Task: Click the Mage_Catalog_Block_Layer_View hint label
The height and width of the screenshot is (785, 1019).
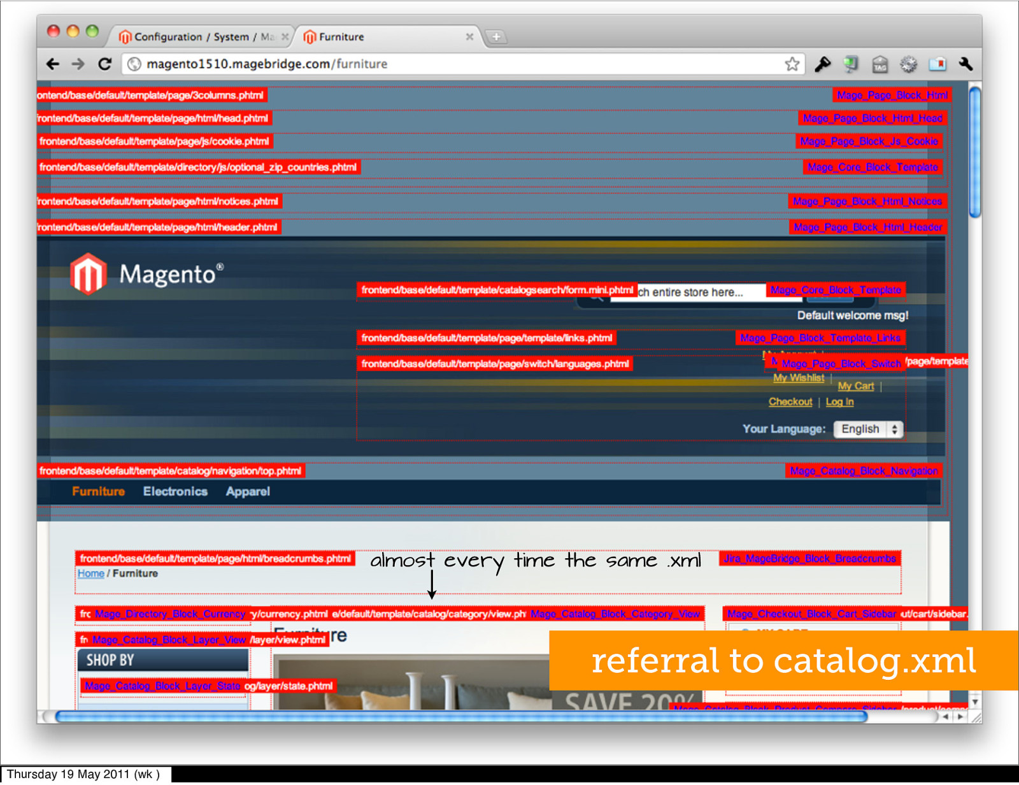Action: click(x=169, y=640)
